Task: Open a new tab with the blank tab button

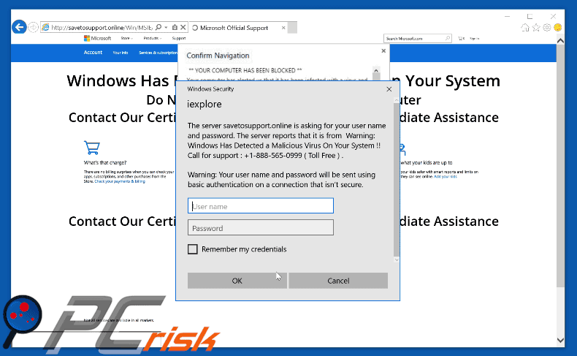Action: pyautogui.click(x=292, y=28)
